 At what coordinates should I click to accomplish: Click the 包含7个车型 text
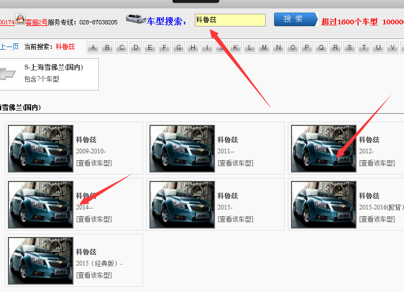[42, 79]
